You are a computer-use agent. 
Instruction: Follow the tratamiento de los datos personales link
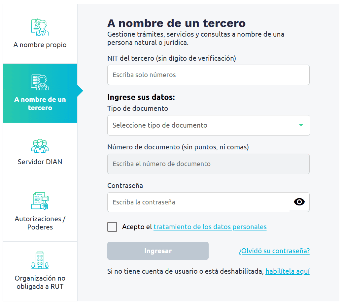(x=210, y=227)
